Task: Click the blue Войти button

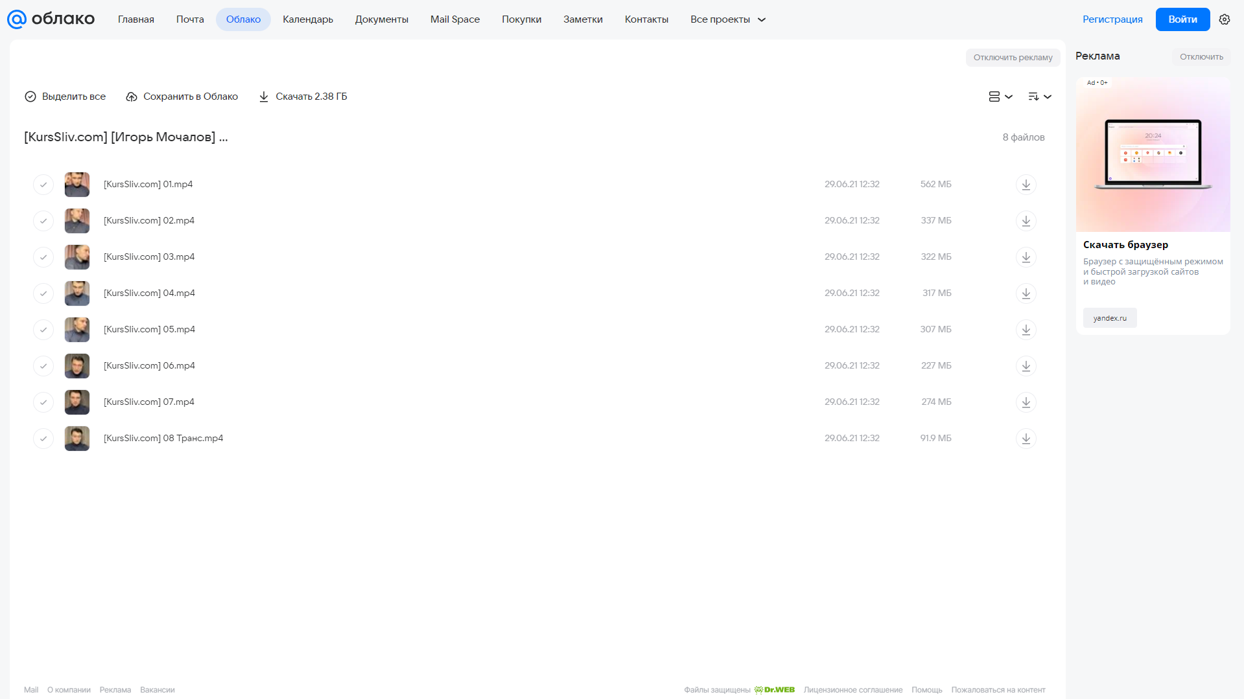Action: [1182, 19]
